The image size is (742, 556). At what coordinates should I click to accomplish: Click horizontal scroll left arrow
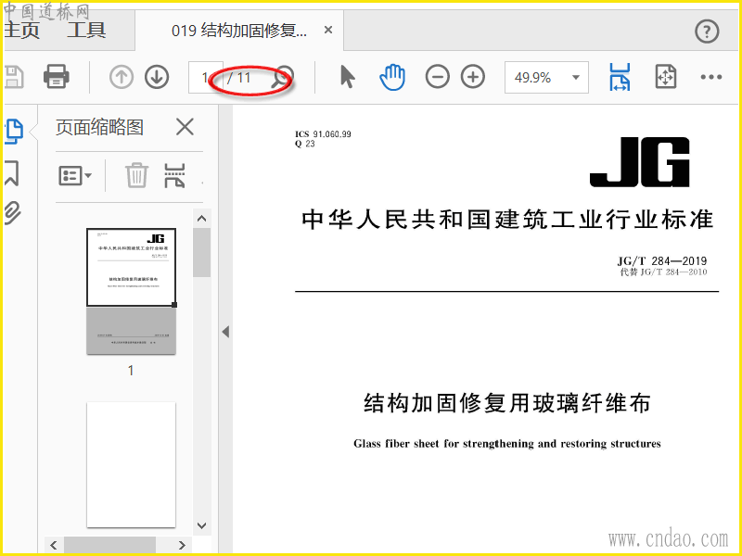pyautogui.click(x=54, y=545)
